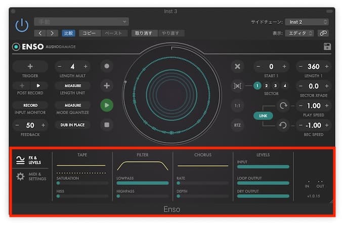The width and height of the screenshot is (344, 226).
Task: Click the ENSO logo circle icon
Action: click(x=16, y=47)
